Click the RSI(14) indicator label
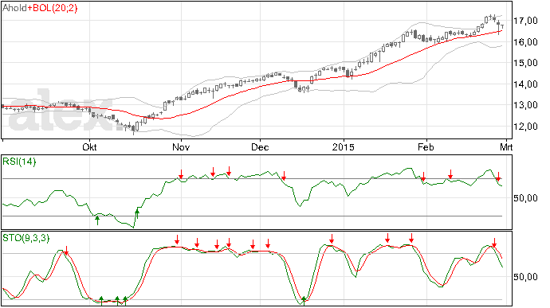The height and width of the screenshot is (308, 550). pos(19,162)
